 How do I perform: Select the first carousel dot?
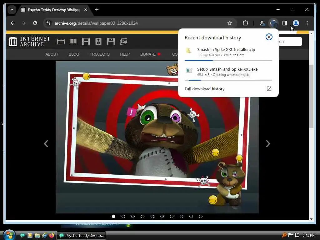coord(113,216)
